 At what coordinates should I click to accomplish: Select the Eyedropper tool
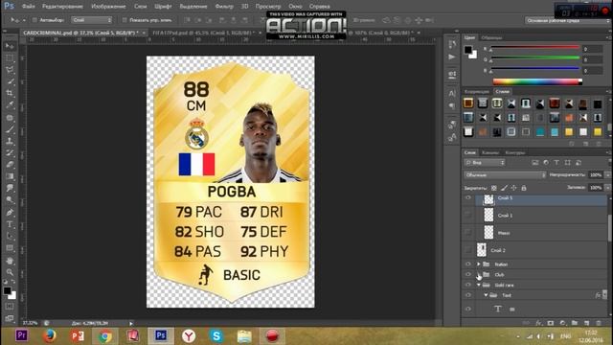click(10, 105)
